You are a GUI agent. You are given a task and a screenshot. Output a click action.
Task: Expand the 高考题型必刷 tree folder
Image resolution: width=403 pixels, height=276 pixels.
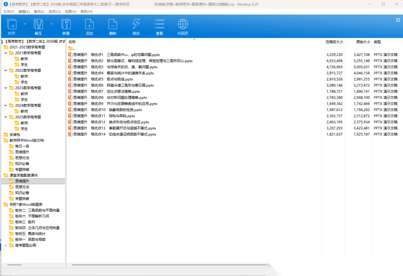click(6, 245)
